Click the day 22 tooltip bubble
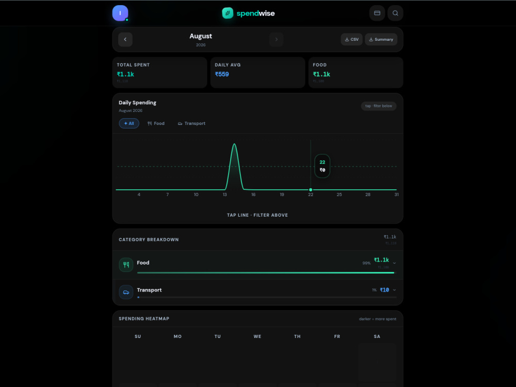516x387 pixels. [322, 166]
